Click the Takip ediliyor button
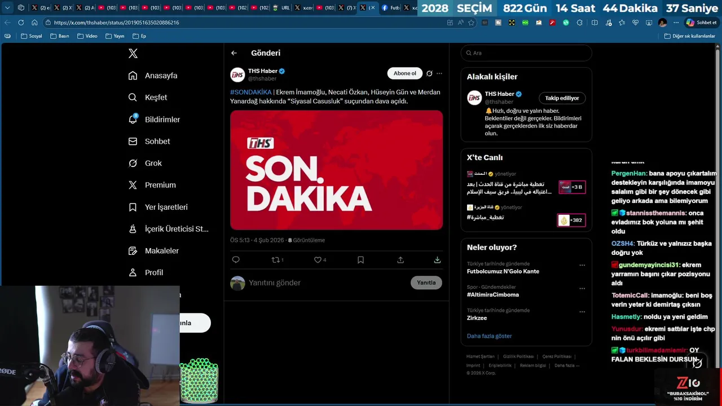722x406 pixels. click(562, 98)
